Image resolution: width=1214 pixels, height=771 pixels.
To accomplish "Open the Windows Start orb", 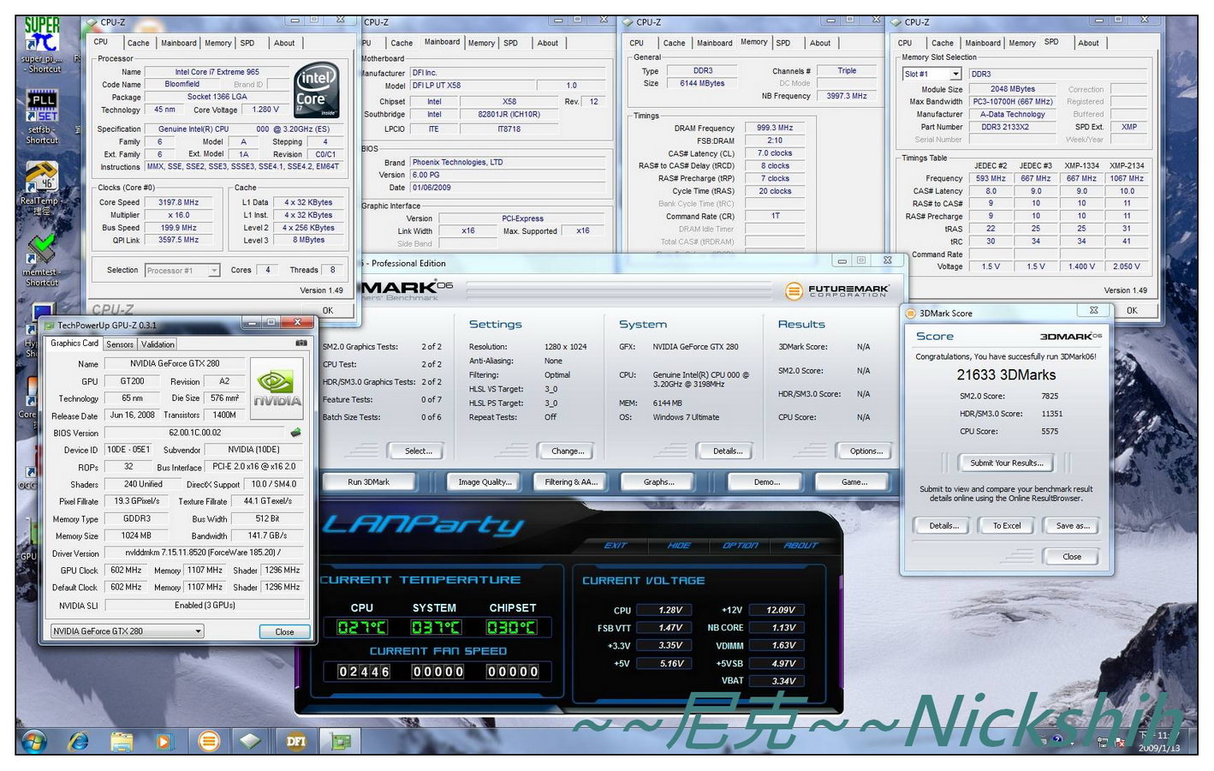I will pyautogui.click(x=34, y=740).
